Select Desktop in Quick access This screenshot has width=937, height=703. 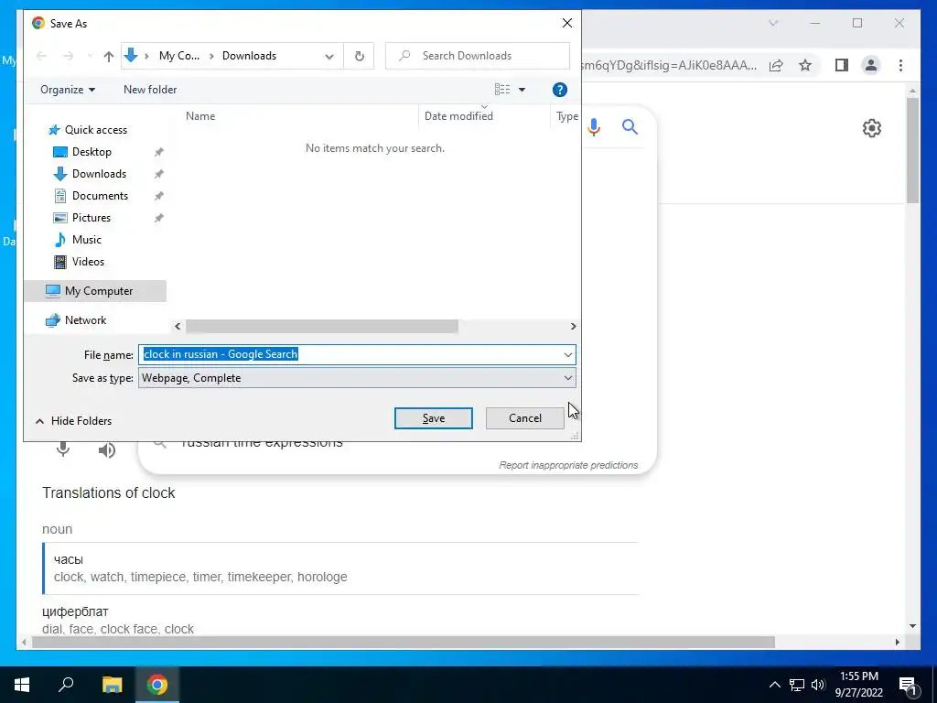pos(92,152)
